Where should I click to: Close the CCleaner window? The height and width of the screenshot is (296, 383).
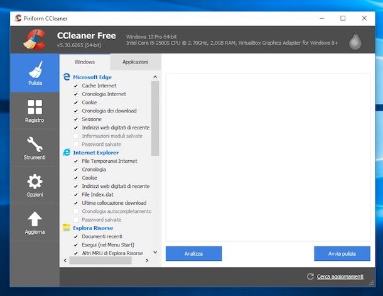(364, 18)
